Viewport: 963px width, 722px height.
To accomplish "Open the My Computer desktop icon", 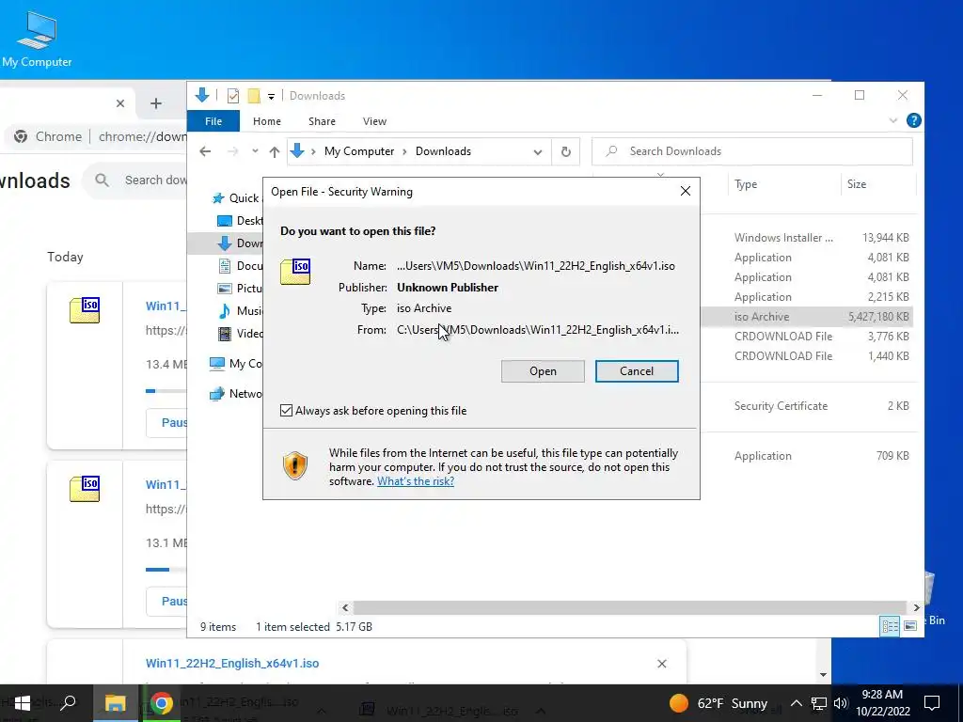I will (x=37, y=39).
